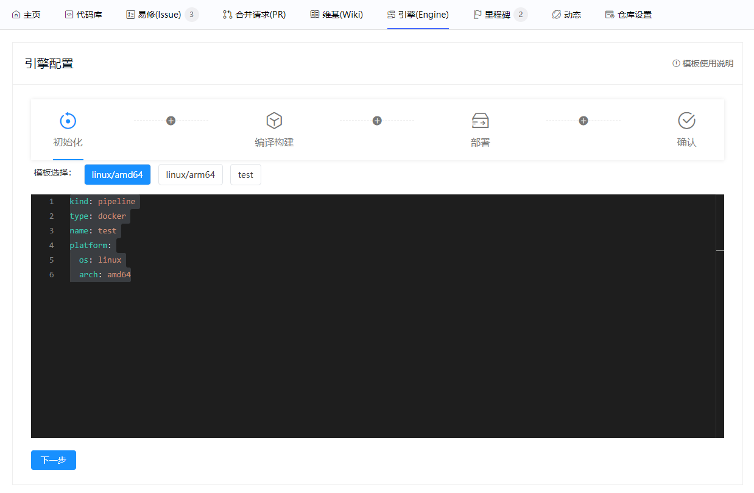
Task: Click the 模板选择 label
Action: [x=52, y=172]
